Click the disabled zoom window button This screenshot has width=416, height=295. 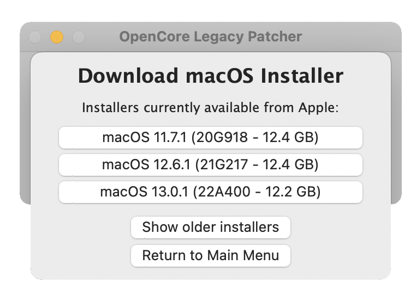(79, 37)
